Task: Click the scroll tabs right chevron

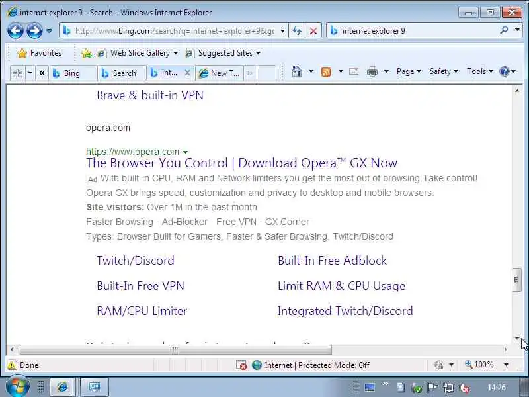Action: point(250,73)
